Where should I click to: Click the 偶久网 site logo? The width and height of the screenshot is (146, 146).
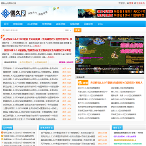(13, 13)
